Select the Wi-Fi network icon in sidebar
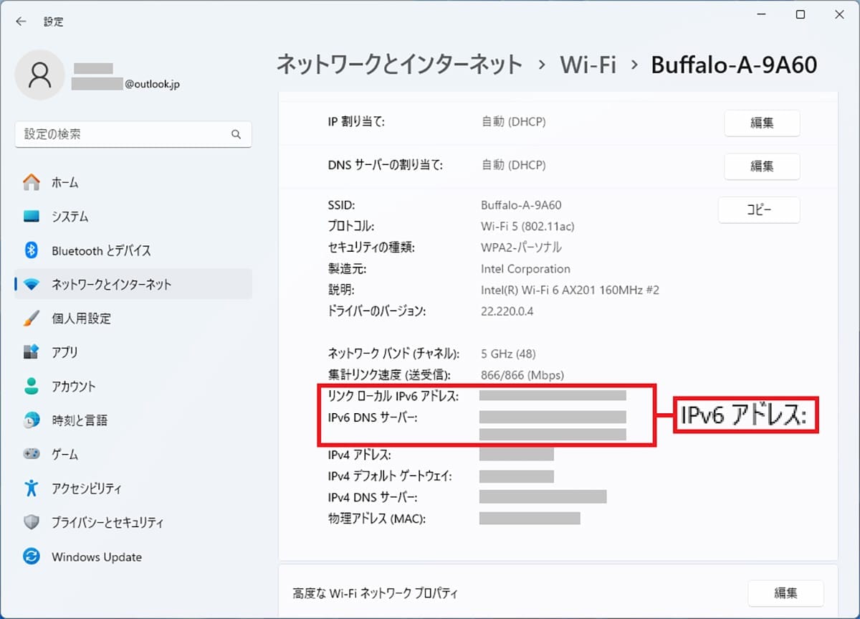 [32, 284]
